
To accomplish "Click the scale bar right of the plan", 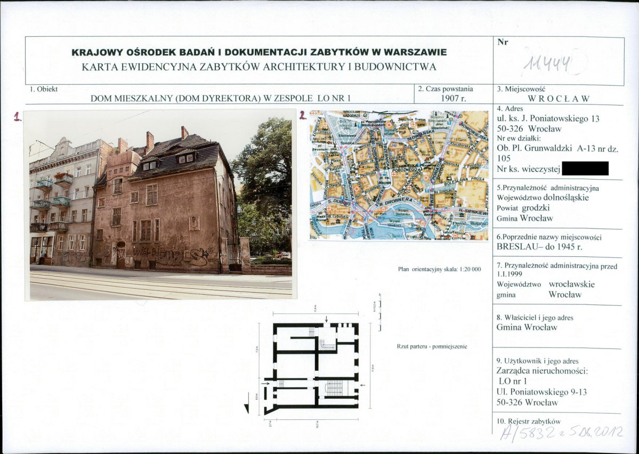I will click(380, 313).
